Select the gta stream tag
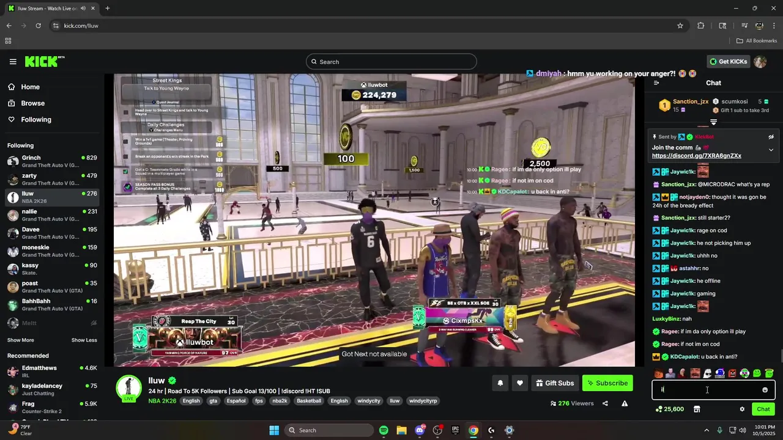 pos(213,401)
